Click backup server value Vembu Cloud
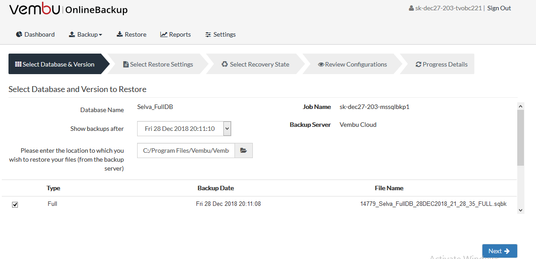Image resolution: width=536 pixels, height=259 pixels. pyautogui.click(x=358, y=125)
